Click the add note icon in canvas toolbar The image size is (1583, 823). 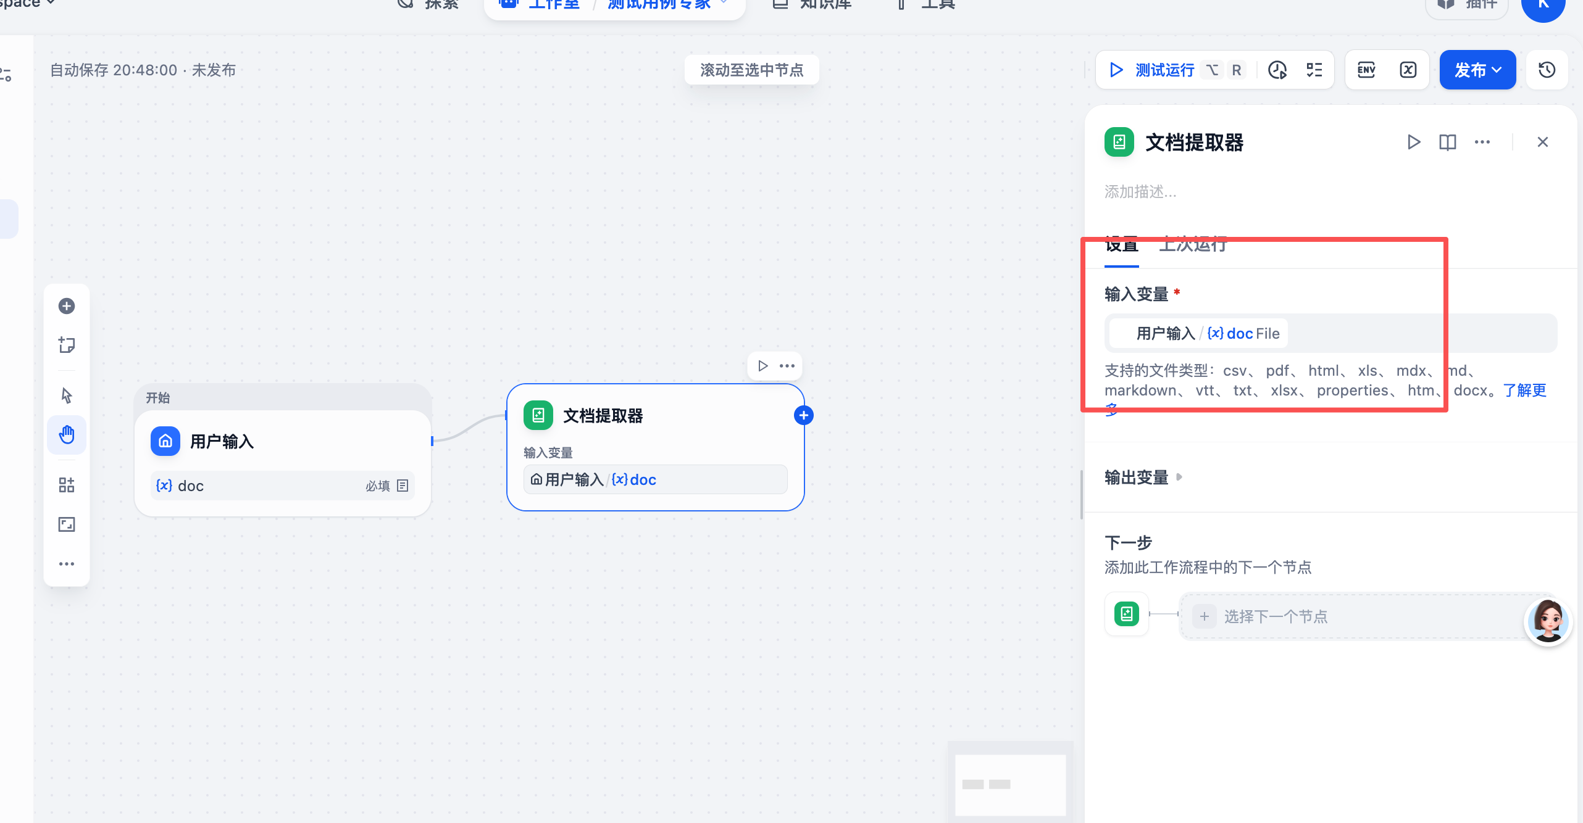point(67,345)
